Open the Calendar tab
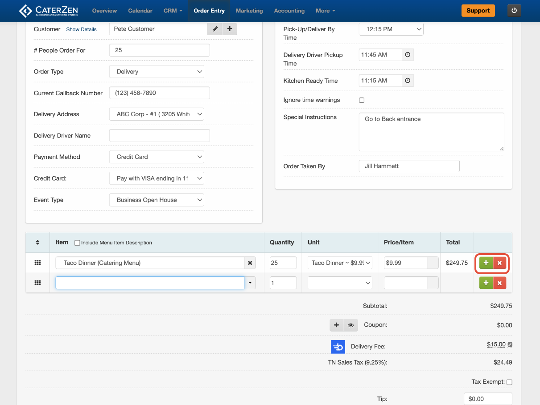The image size is (540, 405). click(x=140, y=11)
